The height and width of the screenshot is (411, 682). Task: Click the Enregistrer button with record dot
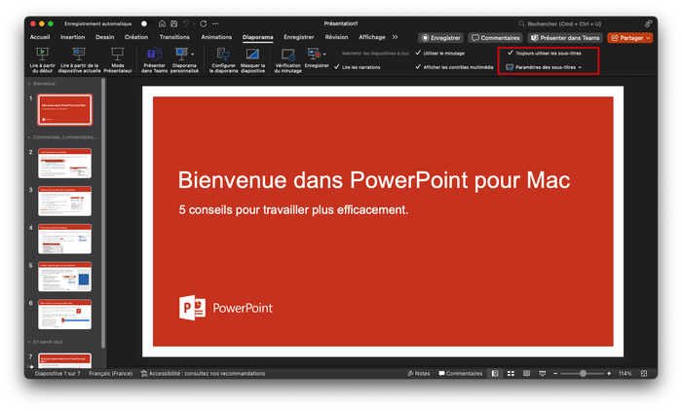pyautogui.click(x=440, y=38)
